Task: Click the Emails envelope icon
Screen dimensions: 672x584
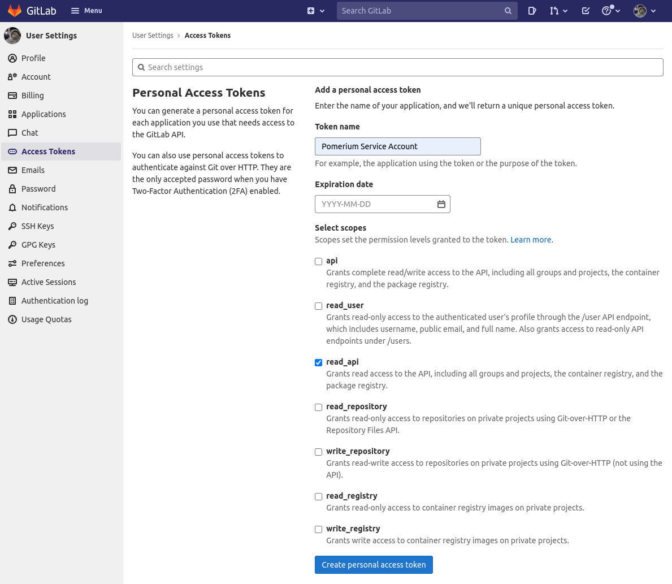Action: pos(12,170)
